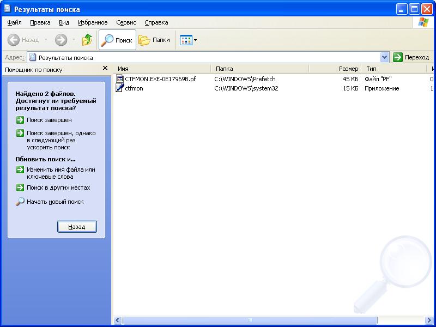Click horizontal scrollbar left arrow
Image resolution: width=436 pixels, height=327 pixels.
pyautogui.click(x=118, y=320)
